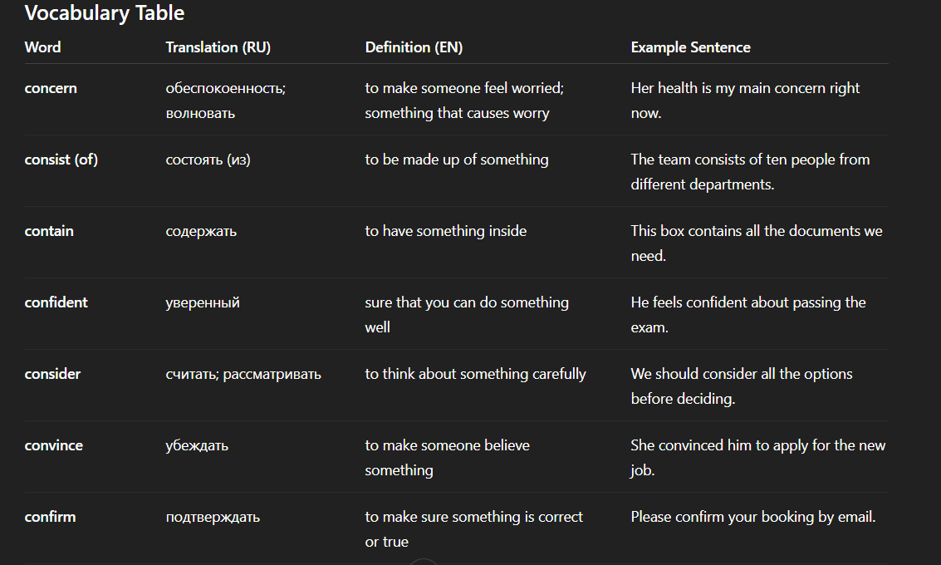The width and height of the screenshot is (941, 565).
Task: Click the Translation (RU) column header
Action: coord(218,47)
